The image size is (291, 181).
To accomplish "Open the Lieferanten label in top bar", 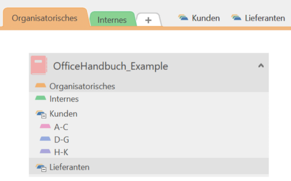I will tap(265, 18).
